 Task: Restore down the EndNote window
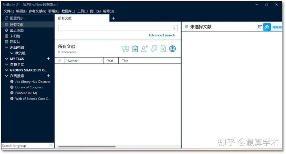[267, 5]
